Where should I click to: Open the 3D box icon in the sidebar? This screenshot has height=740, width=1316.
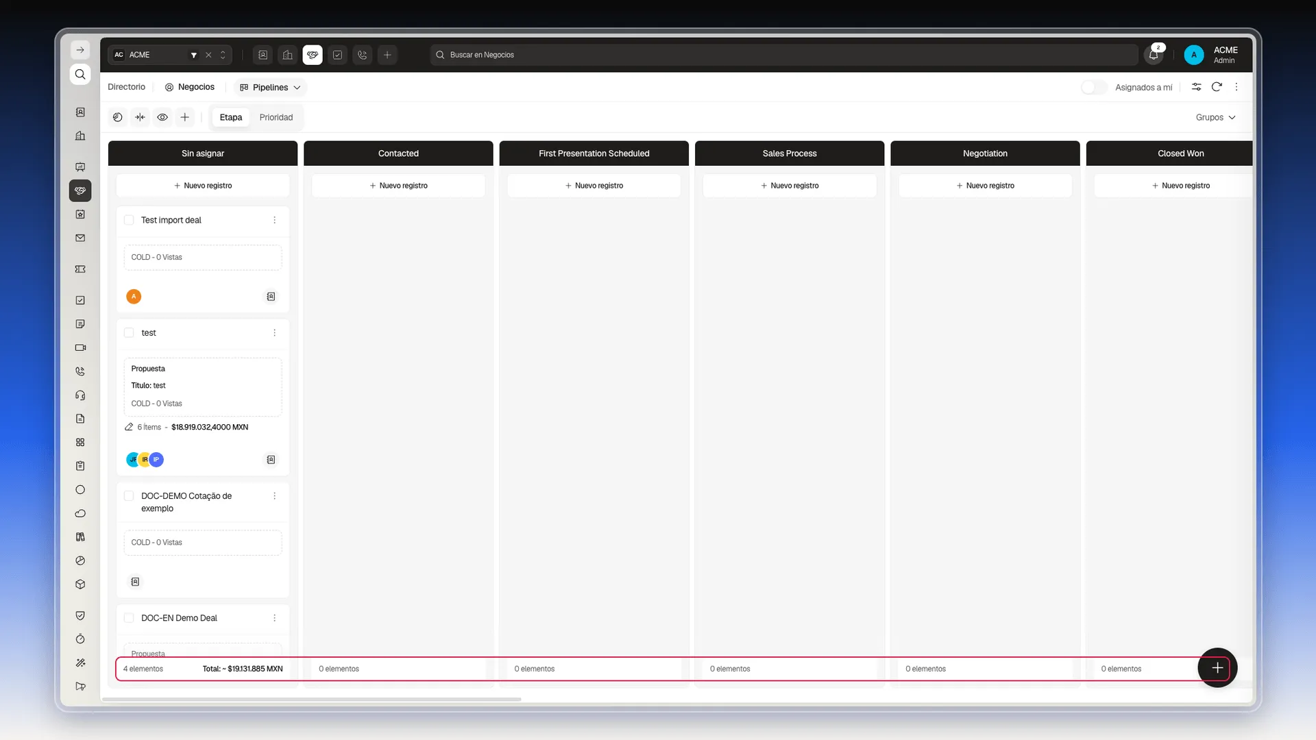pyautogui.click(x=80, y=584)
